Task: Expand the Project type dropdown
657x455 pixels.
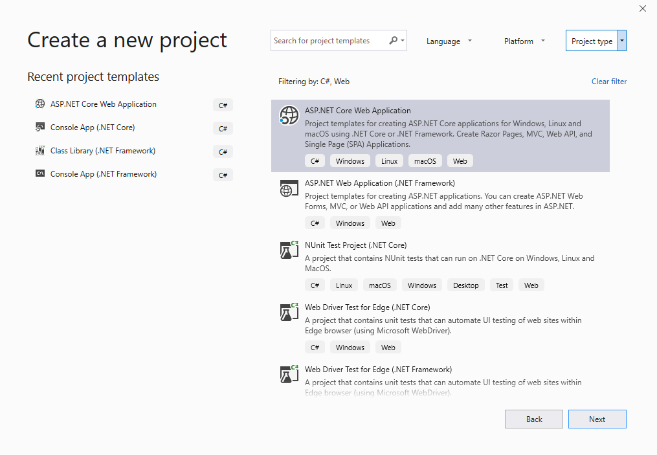Action: point(622,41)
